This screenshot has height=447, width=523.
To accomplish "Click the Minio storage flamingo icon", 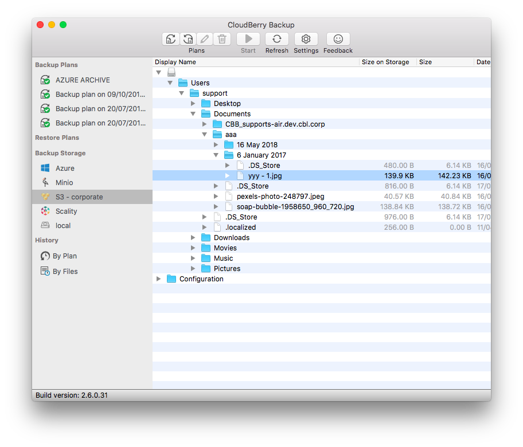I will (45, 182).
